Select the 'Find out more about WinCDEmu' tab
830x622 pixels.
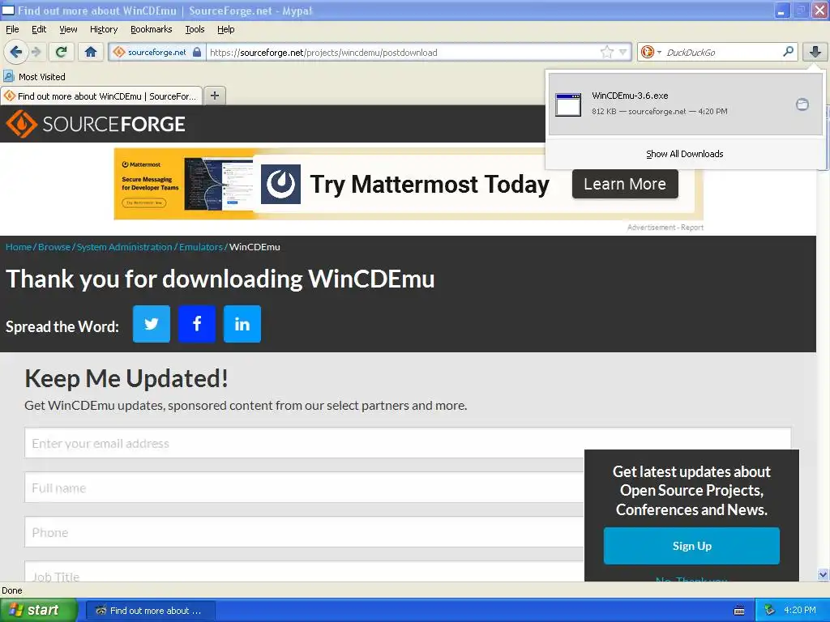[x=101, y=96]
